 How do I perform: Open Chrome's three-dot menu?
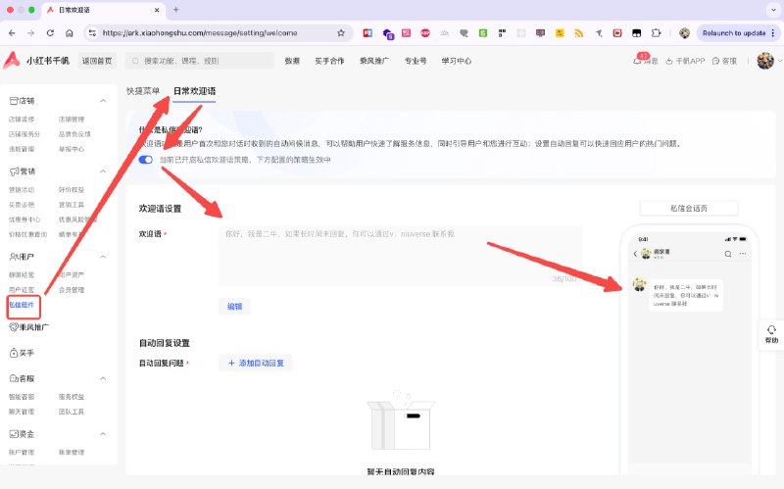tap(773, 33)
